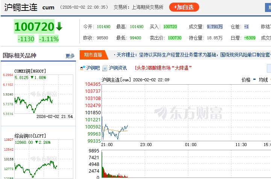Click the cum contract code

48,7
